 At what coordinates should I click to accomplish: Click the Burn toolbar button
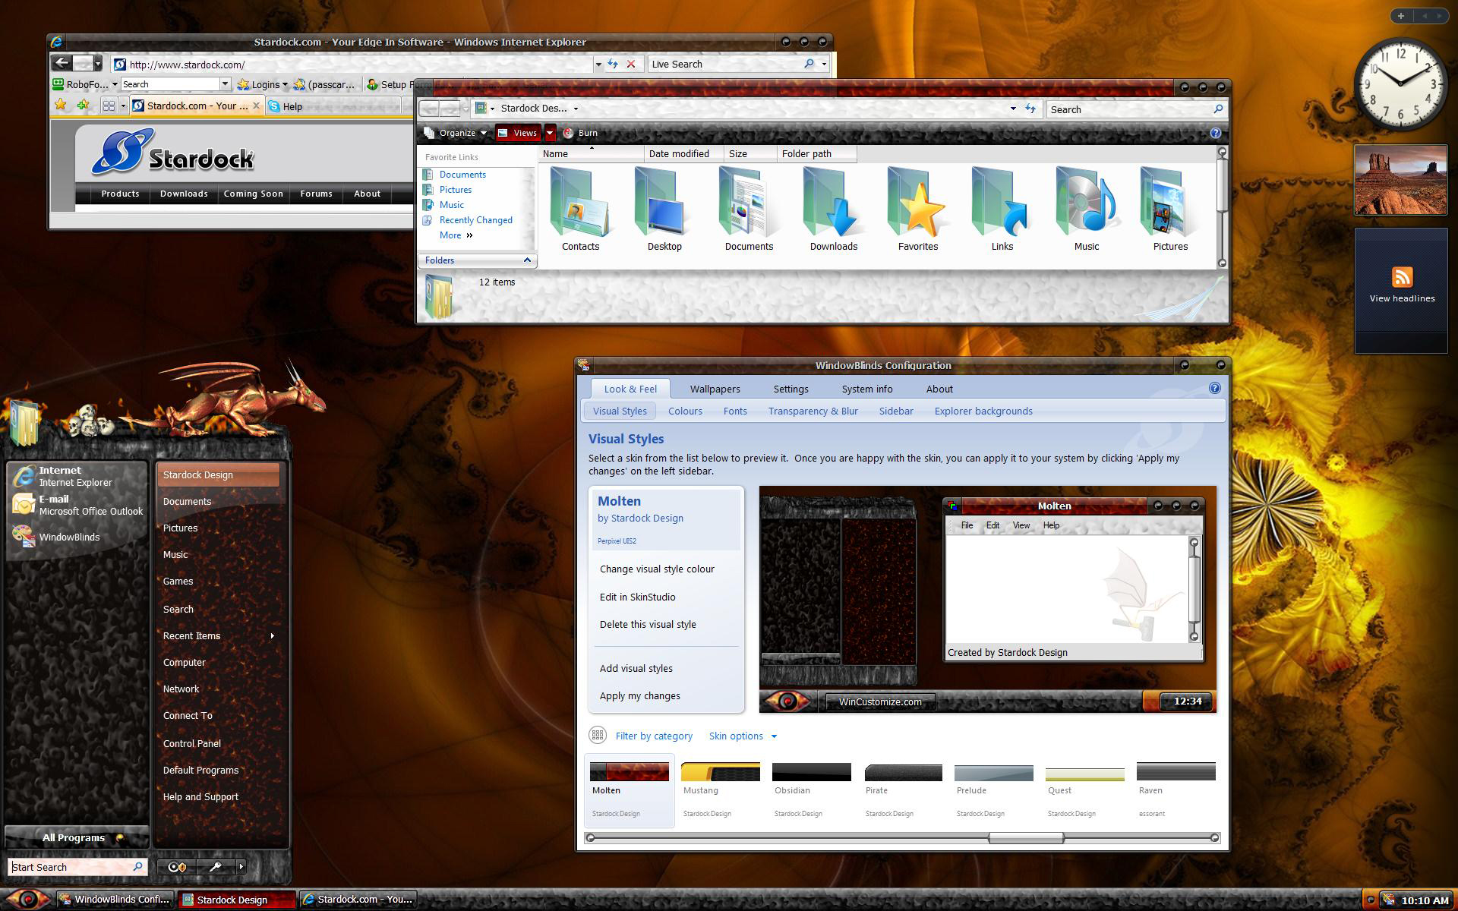pos(581,133)
